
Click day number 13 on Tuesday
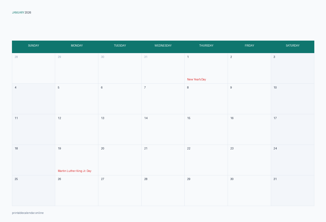[103, 118]
